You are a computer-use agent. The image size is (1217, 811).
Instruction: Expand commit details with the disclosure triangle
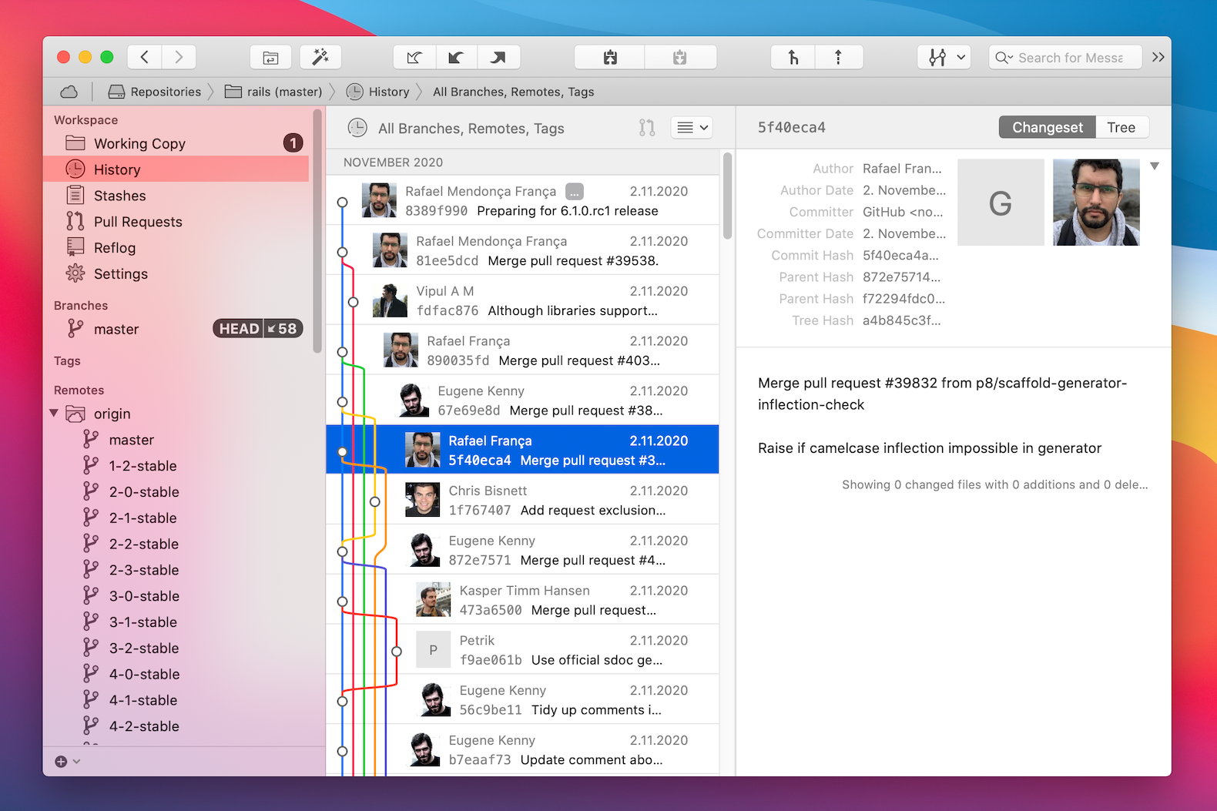(1154, 166)
